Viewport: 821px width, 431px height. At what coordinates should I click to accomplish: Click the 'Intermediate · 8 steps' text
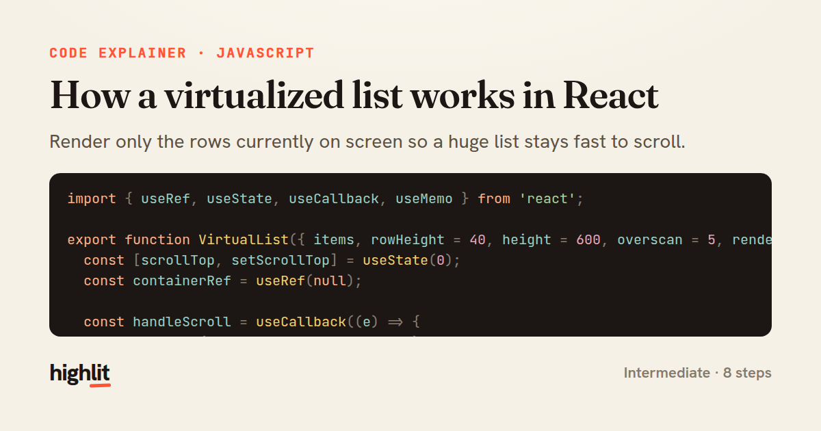pos(697,373)
